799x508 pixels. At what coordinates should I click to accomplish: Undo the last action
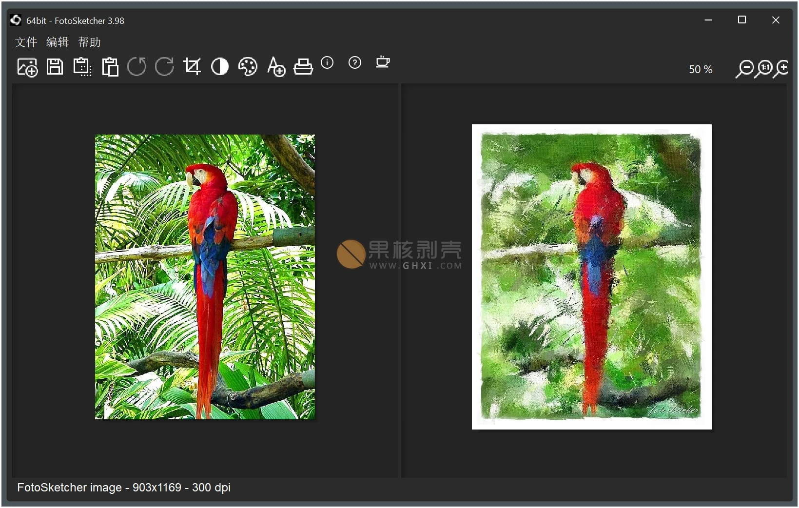point(137,66)
